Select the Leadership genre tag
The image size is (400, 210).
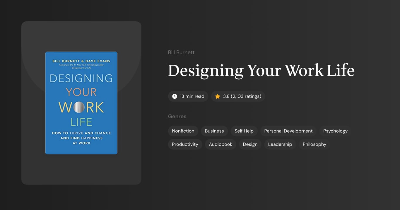[x=280, y=144]
